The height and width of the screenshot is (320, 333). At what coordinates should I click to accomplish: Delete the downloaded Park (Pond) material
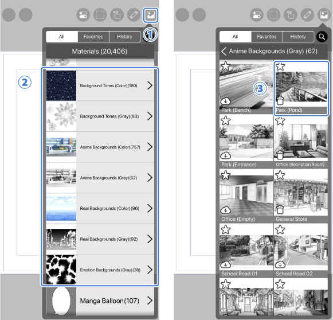280,100
